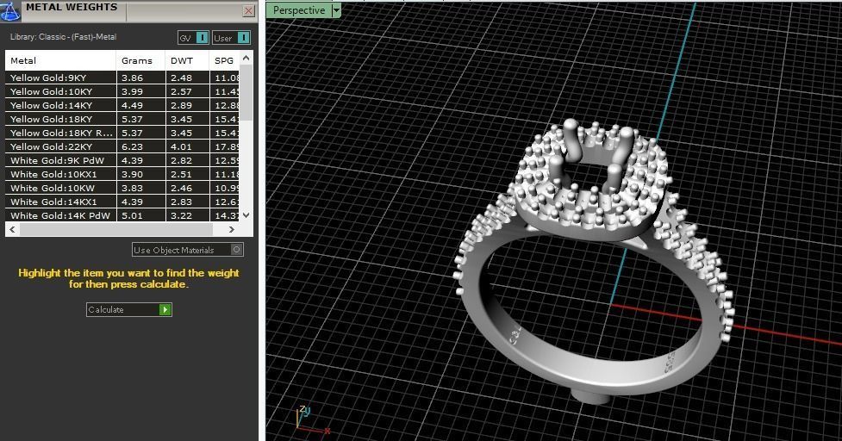Viewport: 842px width, 441px height.
Task: Click the Grams column header
Action: coord(140,60)
